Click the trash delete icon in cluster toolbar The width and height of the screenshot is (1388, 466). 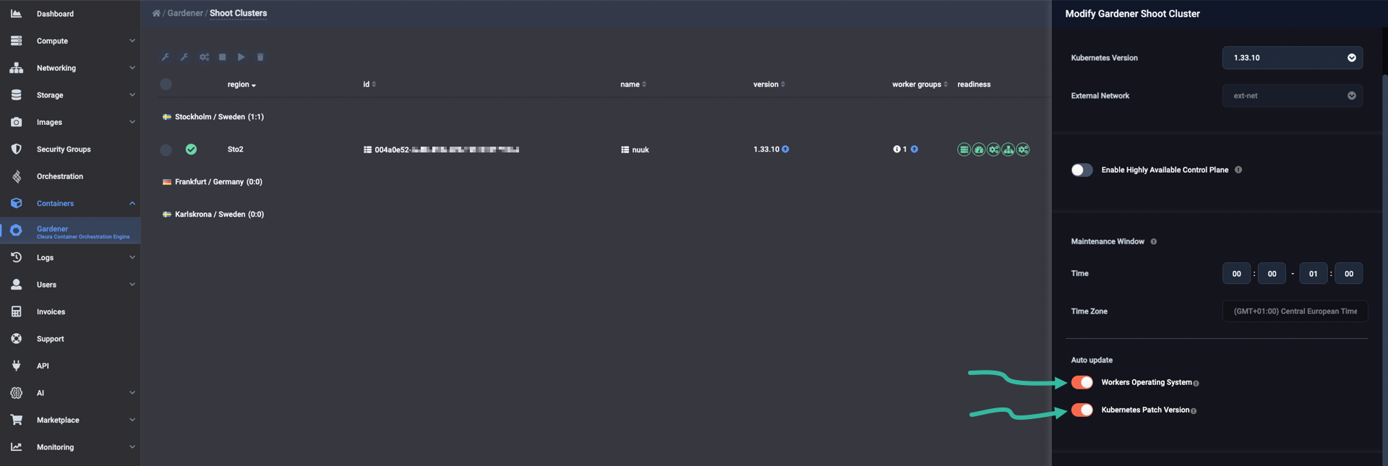tap(260, 57)
